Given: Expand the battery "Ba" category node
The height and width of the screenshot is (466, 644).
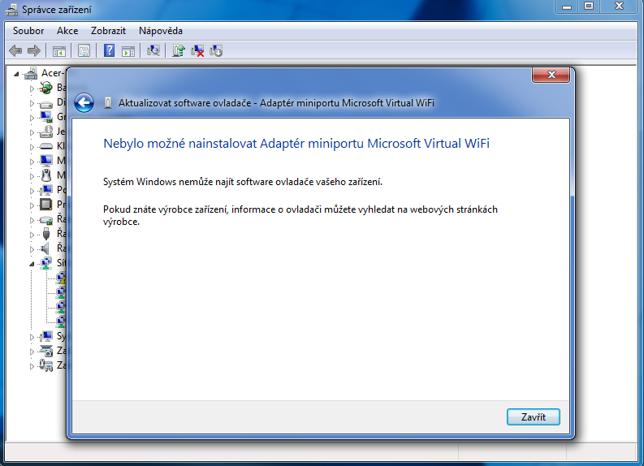Looking at the screenshot, I should coord(32,88).
